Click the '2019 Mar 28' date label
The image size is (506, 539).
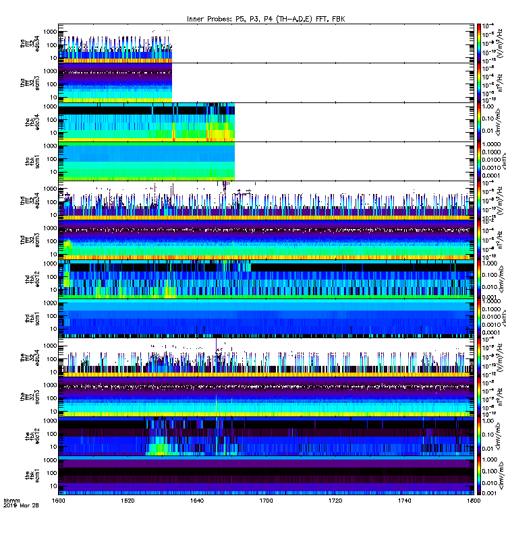click(x=21, y=505)
